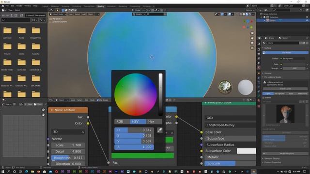310x174 pixels.
Task: Pick the eyedropper in the color picker
Action: (159, 130)
